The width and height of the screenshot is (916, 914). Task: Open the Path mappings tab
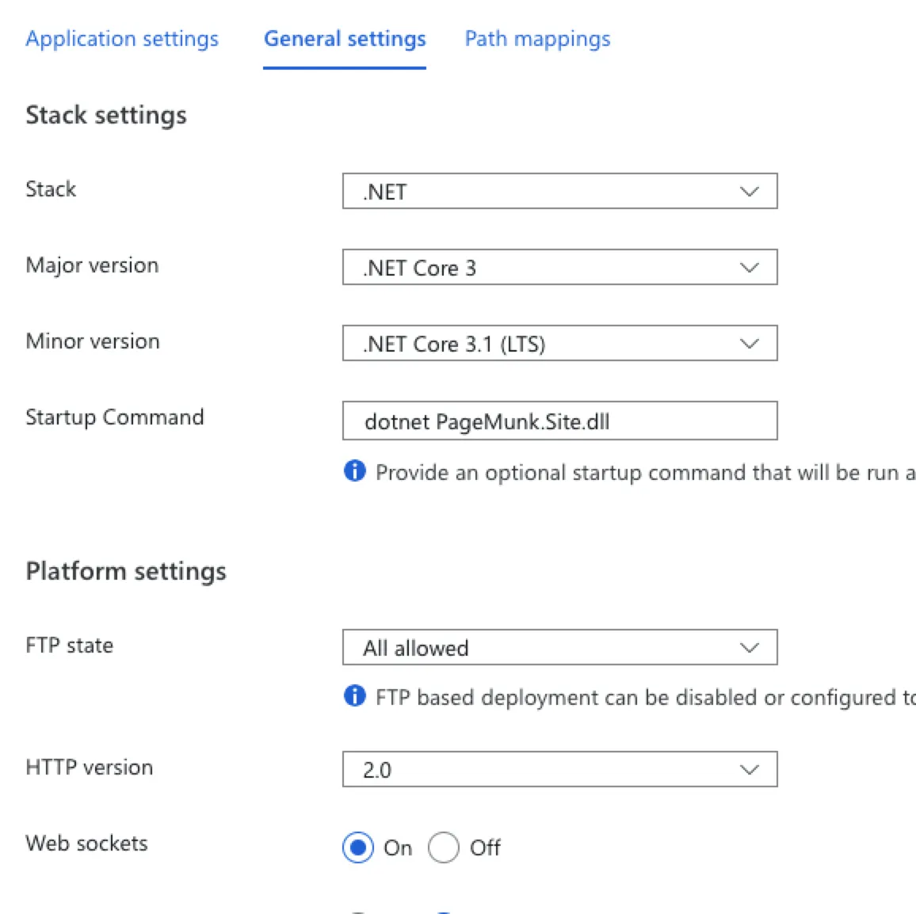pyautogui.click(x=537, y=39)
